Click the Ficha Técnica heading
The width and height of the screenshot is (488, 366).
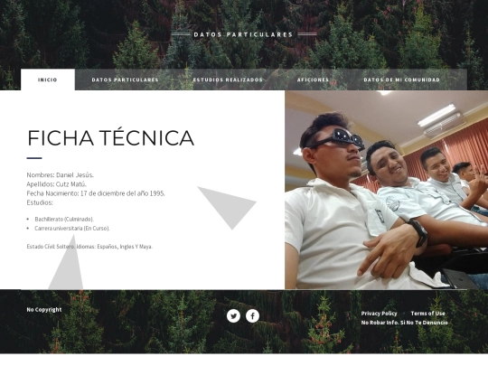pyautogui.click(x=111, y=138)
